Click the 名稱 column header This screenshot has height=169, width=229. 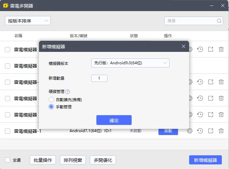pos(18,36)
